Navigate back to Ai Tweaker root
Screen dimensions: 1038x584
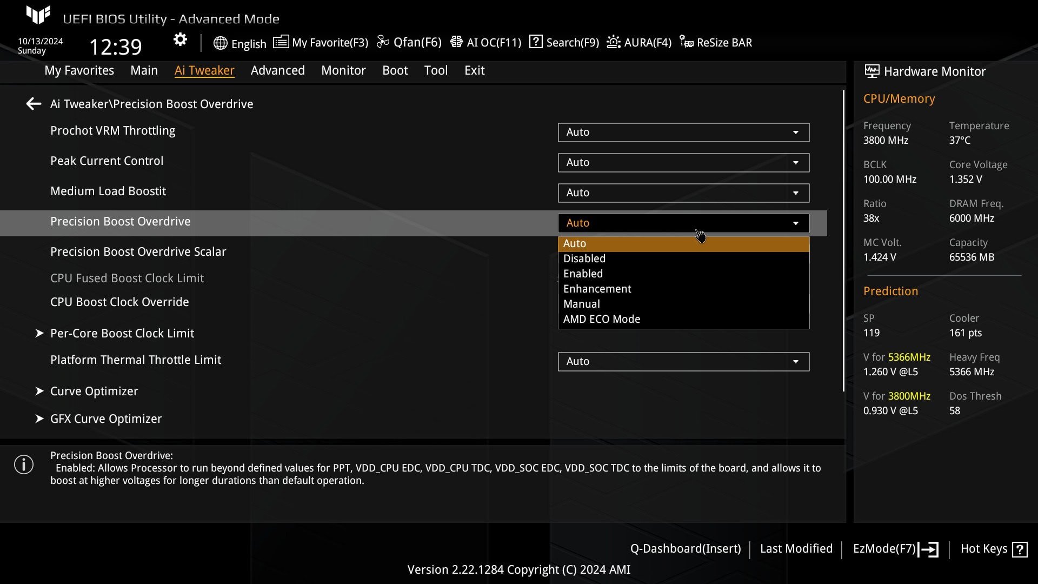click(x=33, y=103)
